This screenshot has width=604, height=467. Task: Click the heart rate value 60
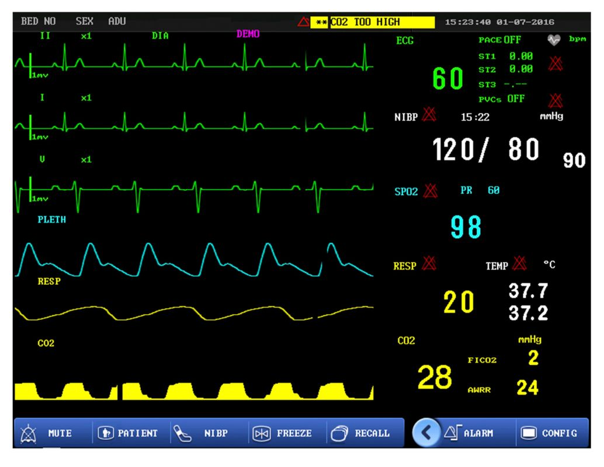(447, 79)
